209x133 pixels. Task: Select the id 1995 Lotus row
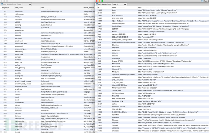click(152, 10)
